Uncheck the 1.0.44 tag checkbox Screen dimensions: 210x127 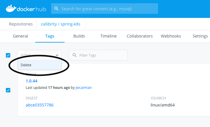8,90
